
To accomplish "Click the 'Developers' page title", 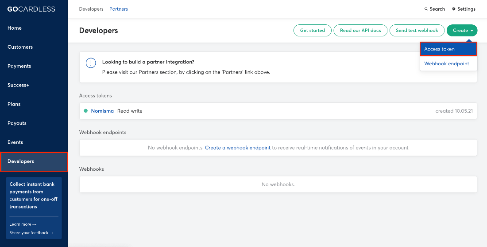I will (98, 31).
